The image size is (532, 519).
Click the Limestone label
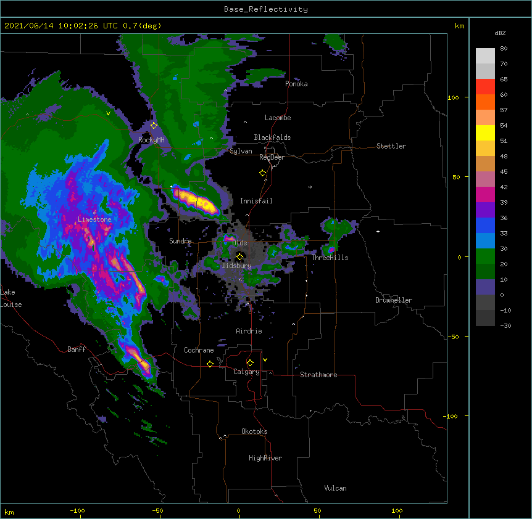click(x=94, y=219)
